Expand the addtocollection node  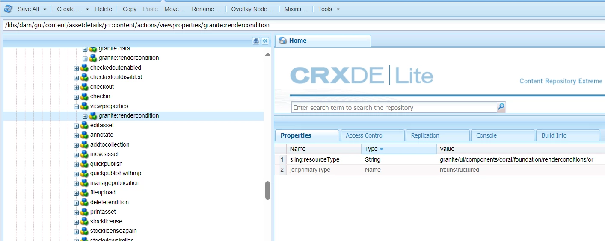pos(76,145)
